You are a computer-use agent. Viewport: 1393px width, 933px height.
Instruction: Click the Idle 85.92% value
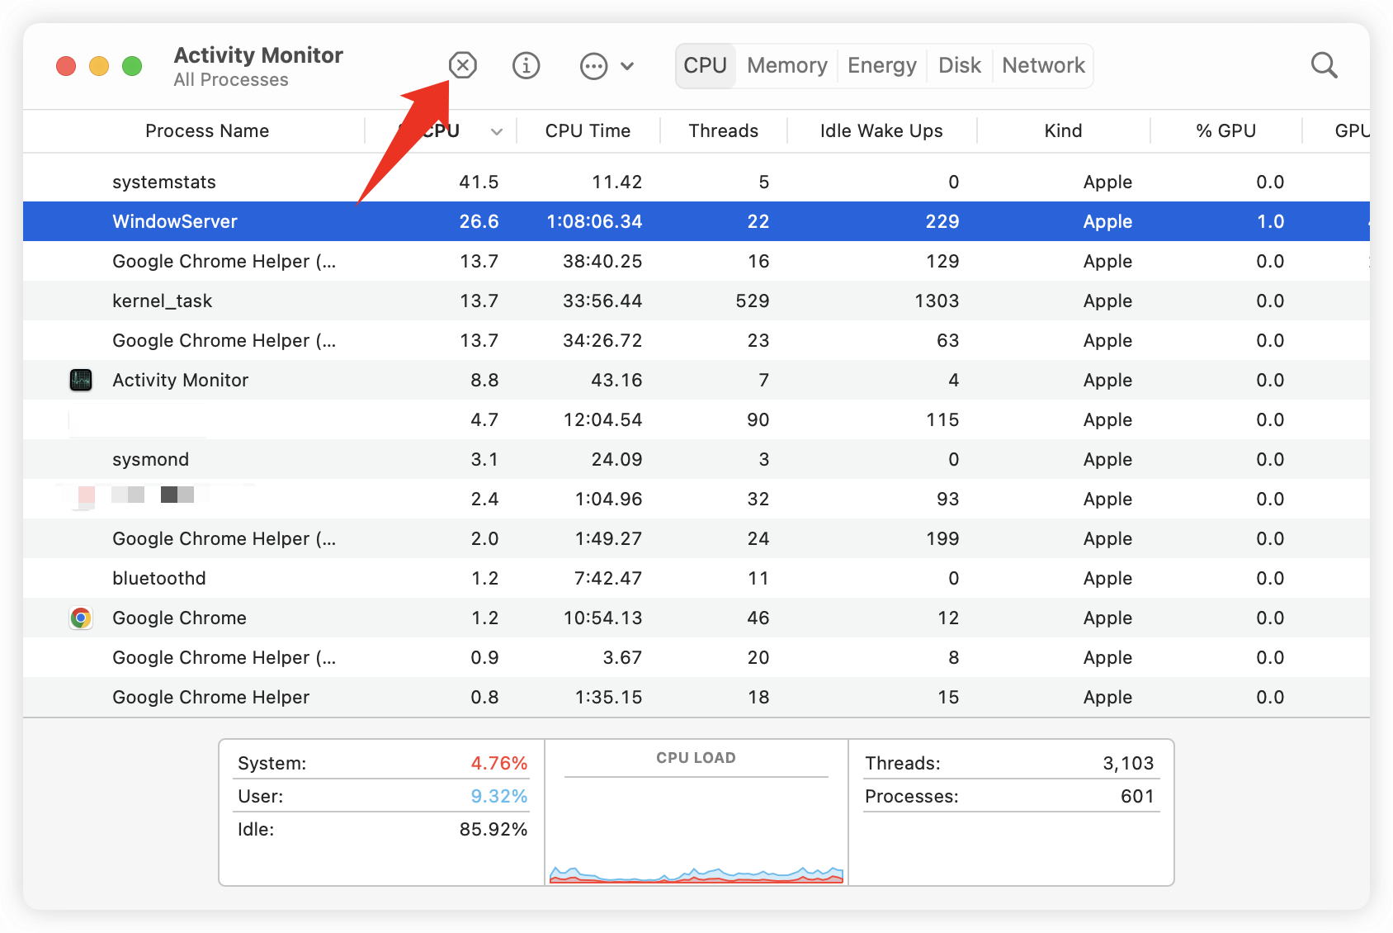(x=493, y=829)
